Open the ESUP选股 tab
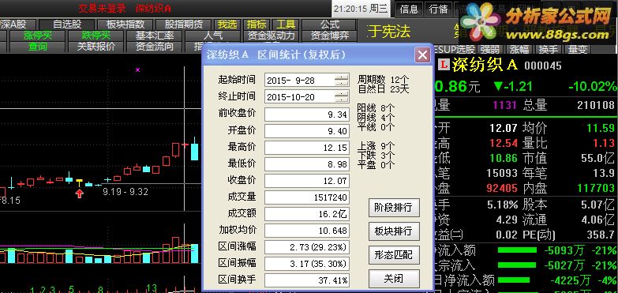Image resolution: width=618 pixels, height=293 pixels. [455, 50]
